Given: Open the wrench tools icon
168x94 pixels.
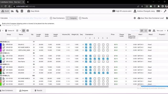Looking at the screenshot, I should point(165,11).
